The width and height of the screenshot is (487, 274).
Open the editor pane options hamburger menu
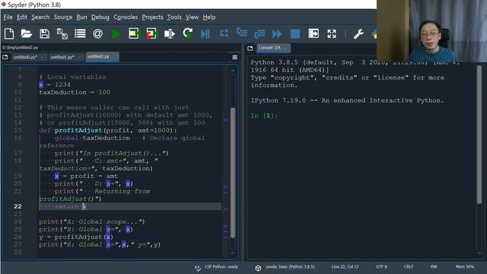(235, 57)
